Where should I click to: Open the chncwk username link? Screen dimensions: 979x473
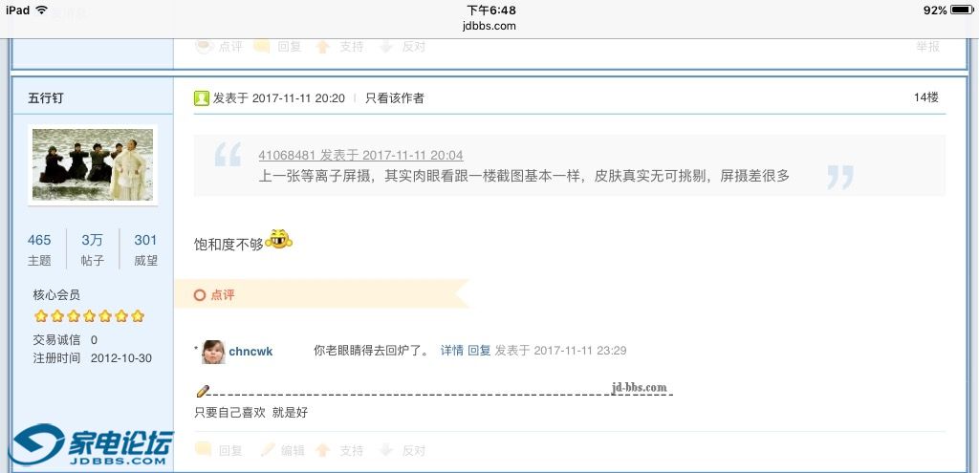250,352
